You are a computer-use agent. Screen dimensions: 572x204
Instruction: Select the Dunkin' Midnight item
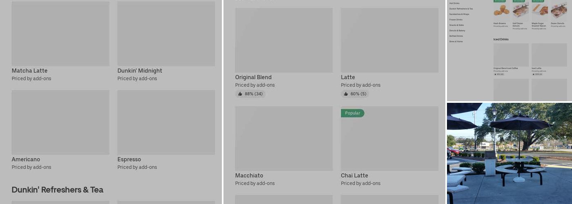coord(166,34)
